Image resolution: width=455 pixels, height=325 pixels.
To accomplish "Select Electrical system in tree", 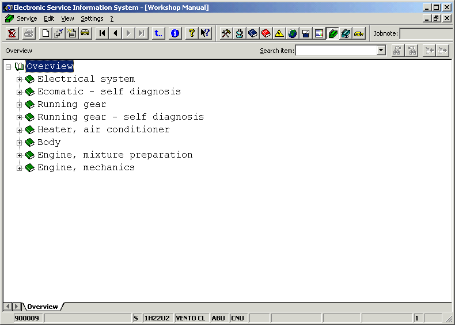I will pos(86,79).
